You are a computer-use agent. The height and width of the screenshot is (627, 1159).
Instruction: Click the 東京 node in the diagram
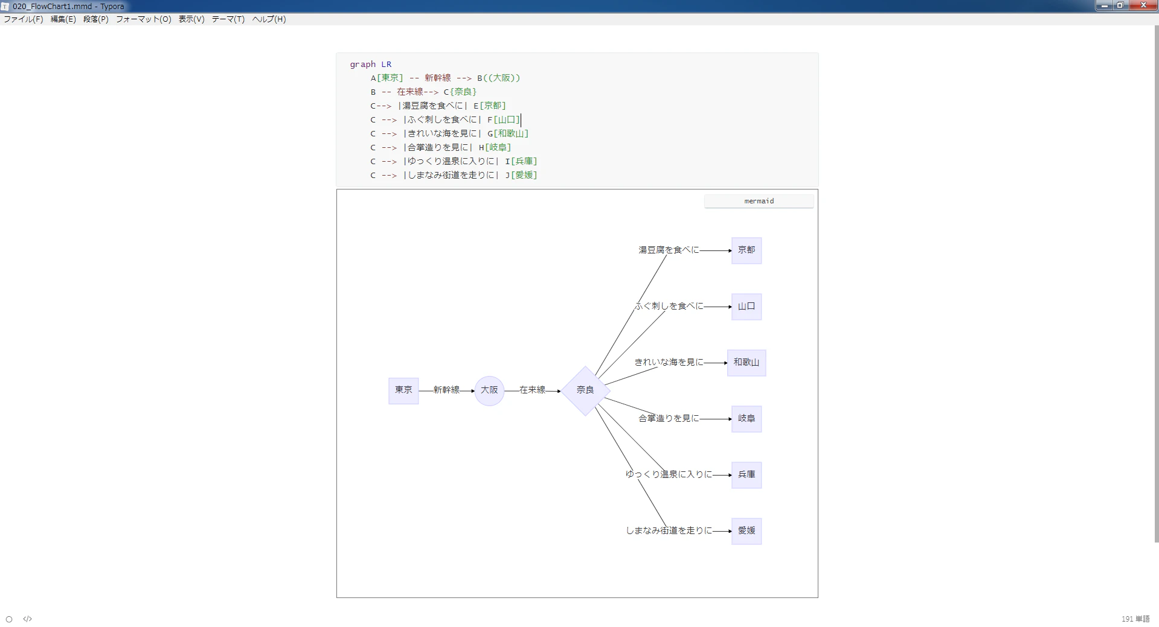403,390
